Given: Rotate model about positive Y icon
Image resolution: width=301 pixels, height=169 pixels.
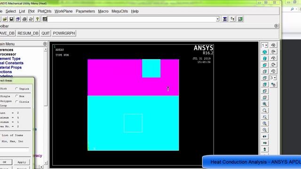Looking at the screenshot, I should coord(273,52).
